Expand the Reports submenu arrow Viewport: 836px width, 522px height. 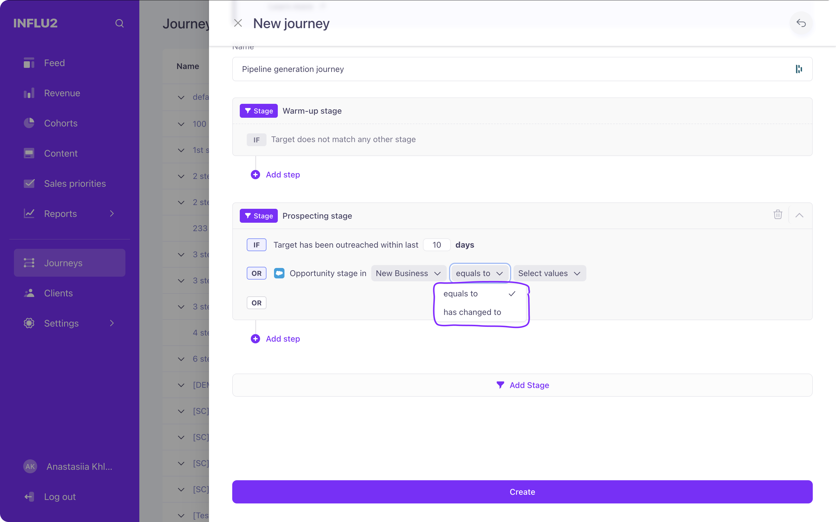coord(111,213)
